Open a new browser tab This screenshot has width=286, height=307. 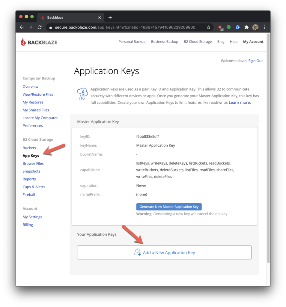tap(110, 17)
